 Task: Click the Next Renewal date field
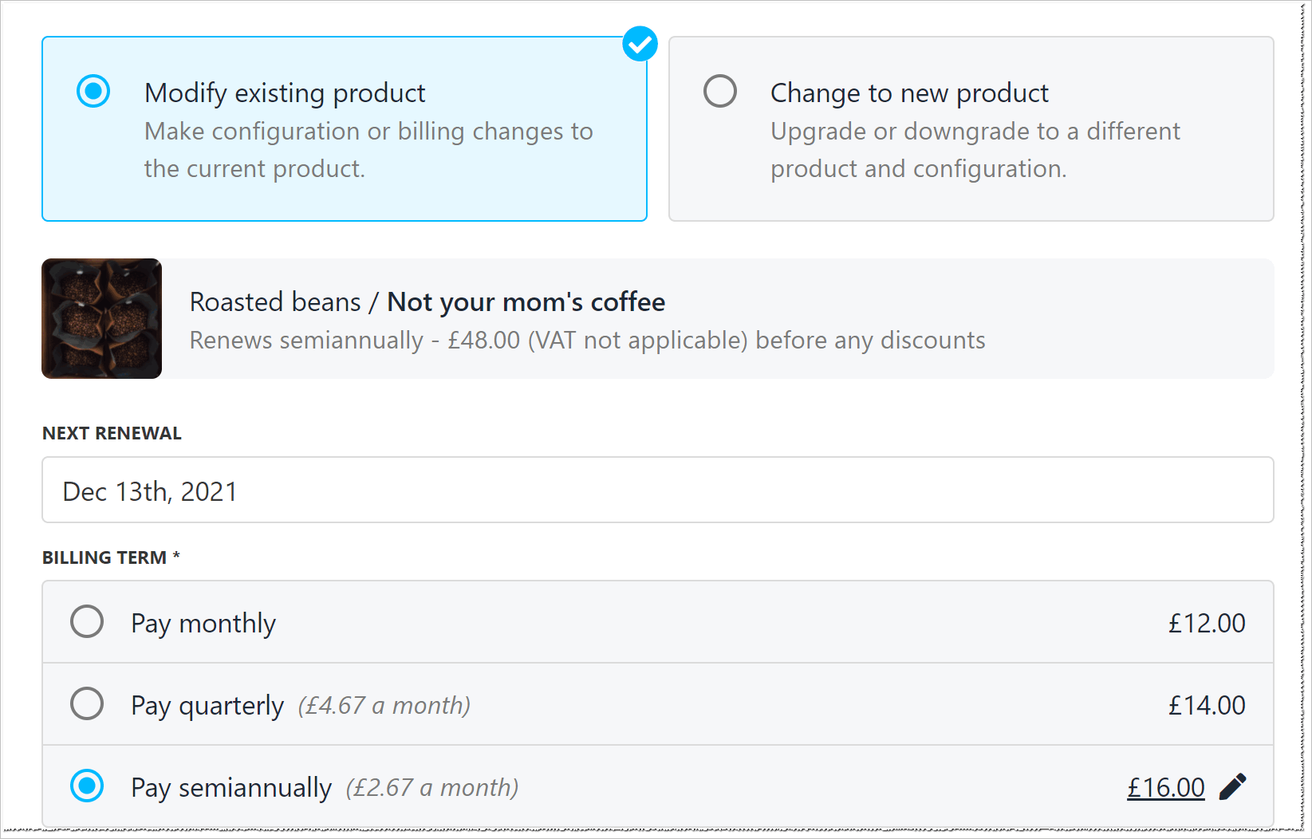(657, 490)
